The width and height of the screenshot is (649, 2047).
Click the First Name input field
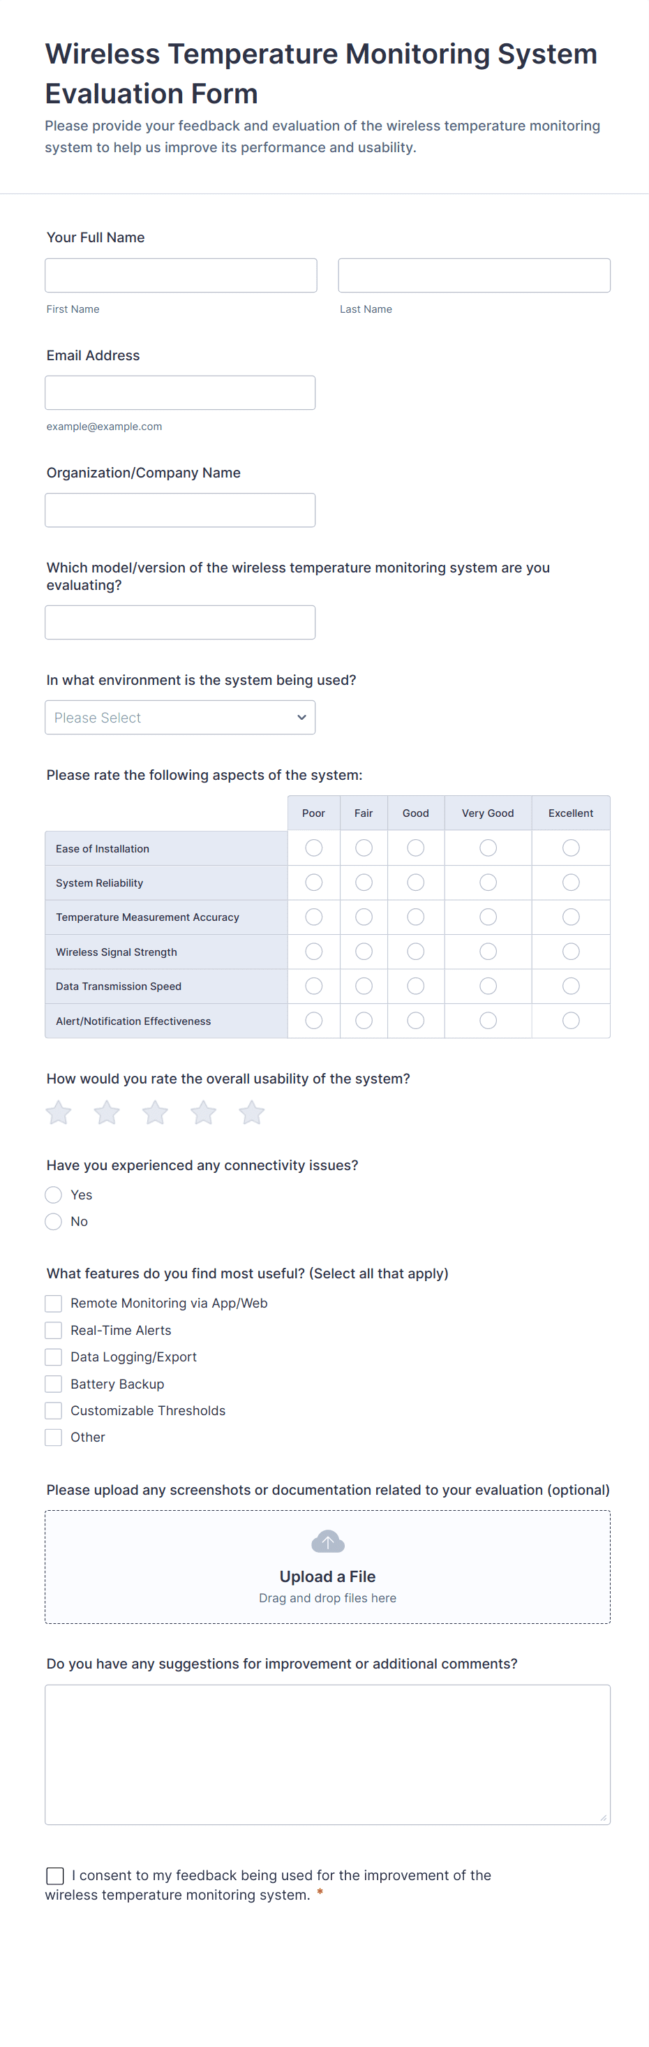pyautogui.click(x=181, y=275)
